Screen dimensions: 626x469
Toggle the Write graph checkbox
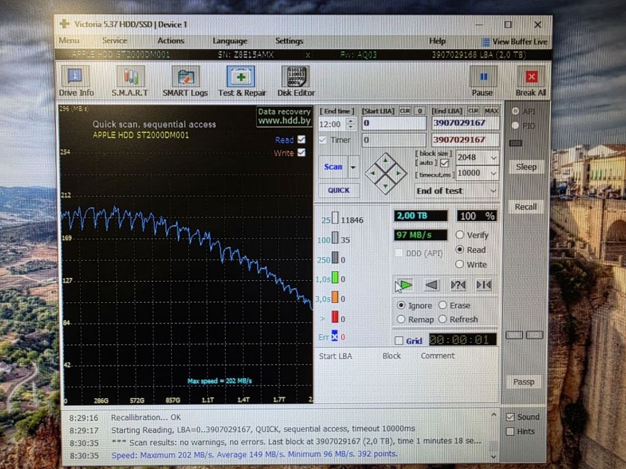pos(301,152)
